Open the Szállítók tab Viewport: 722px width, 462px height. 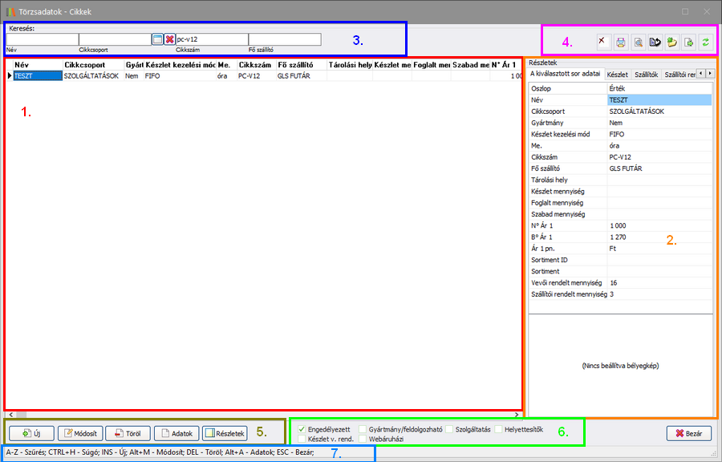tap(646, 74)
